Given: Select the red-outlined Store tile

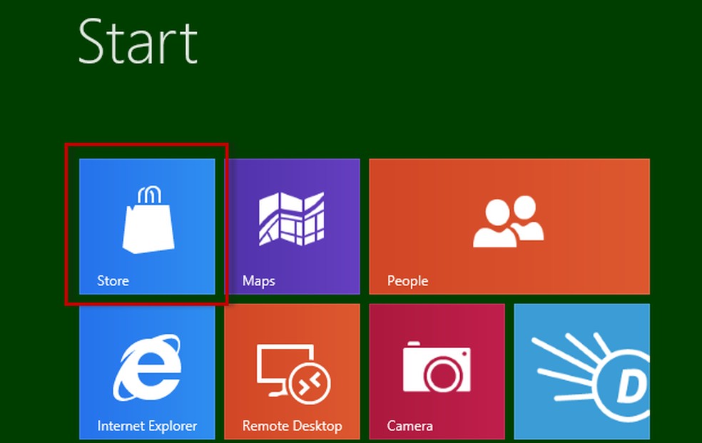Looking at the screenshot, I should pyautogui.click(x=146, y=226).
